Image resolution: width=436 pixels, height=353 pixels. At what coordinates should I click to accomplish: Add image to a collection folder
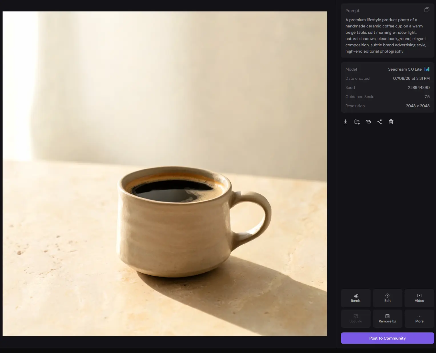[x=357, y=122]
